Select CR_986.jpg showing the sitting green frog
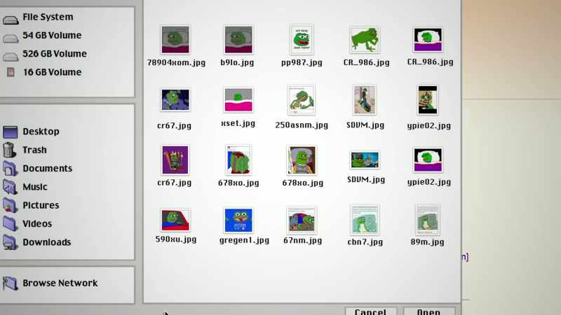 (x=365, y=40)
